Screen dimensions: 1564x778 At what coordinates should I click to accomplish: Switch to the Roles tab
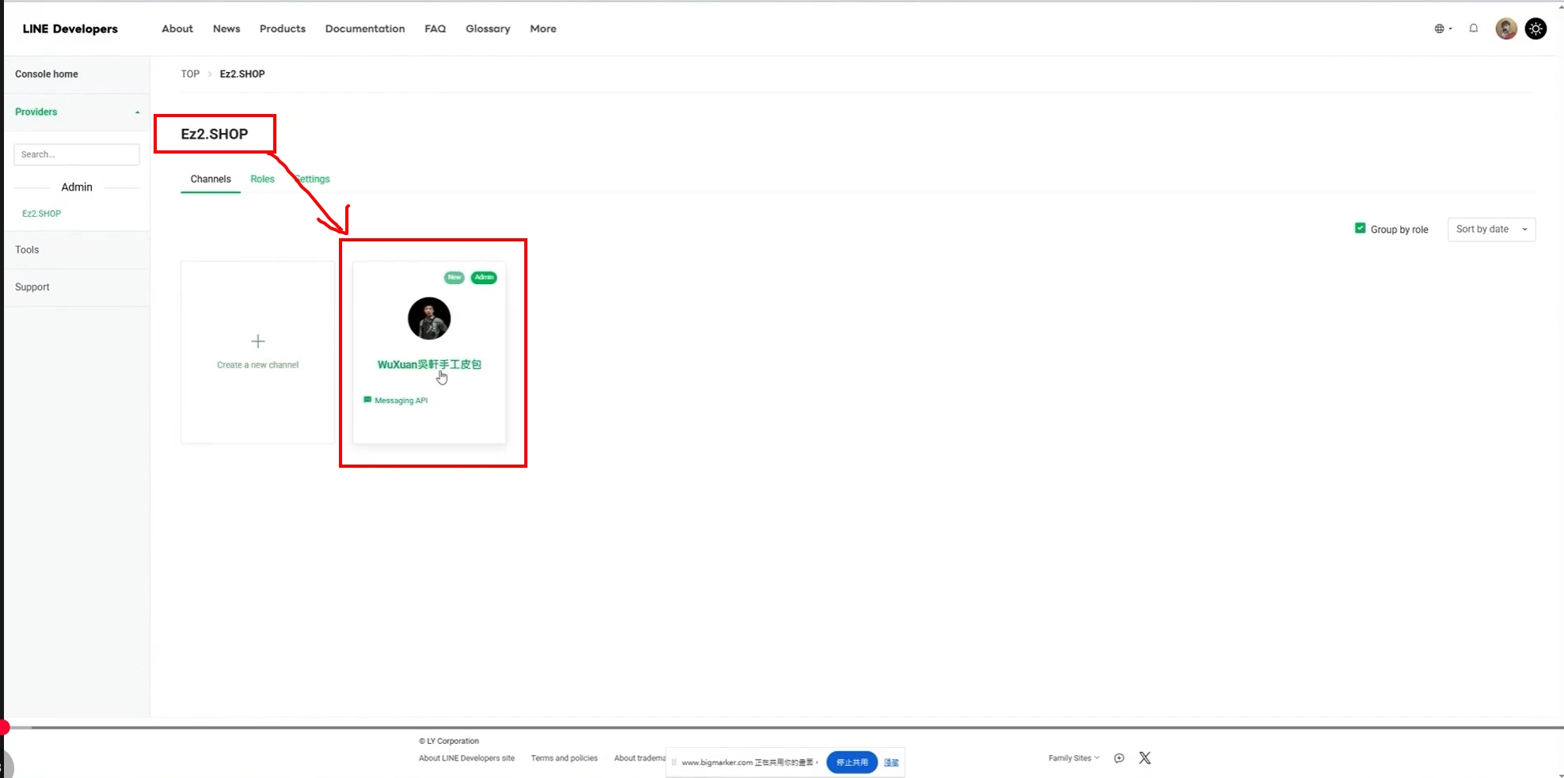coord(262,179)
